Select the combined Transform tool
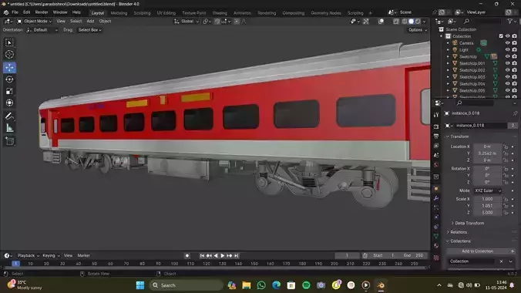Image resolution: width=521 pixels, height=293 pixels. pyautogui.click(x=9, y=103)
